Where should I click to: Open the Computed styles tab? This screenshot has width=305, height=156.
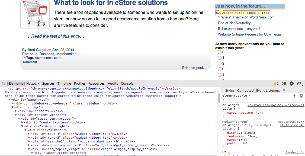coord(245,91)
